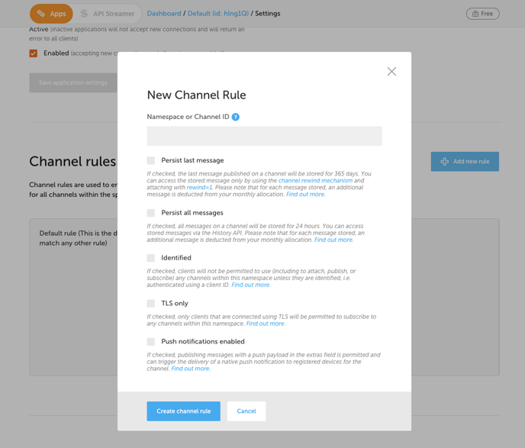
Task: Find out more about Persist last message
Action: point(305,194)
